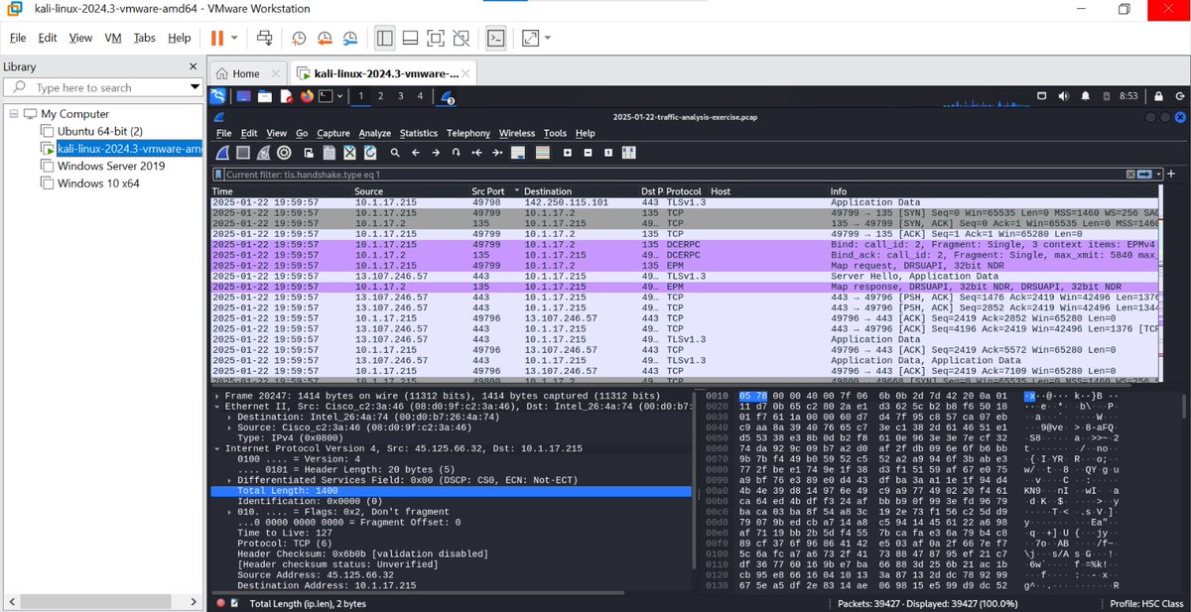This screenshot has width=1191, height=612.
Task: Open VMware VM menu
Action: click(113, 38)
